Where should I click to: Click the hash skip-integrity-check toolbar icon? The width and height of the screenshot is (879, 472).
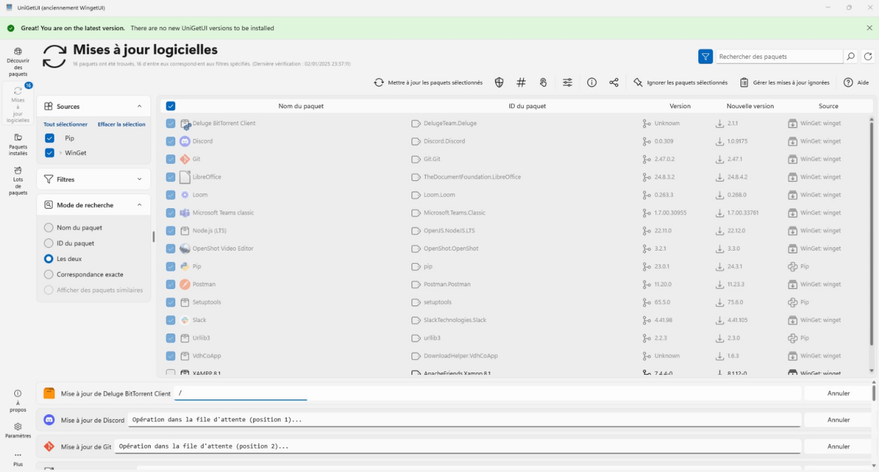(521, 82)
